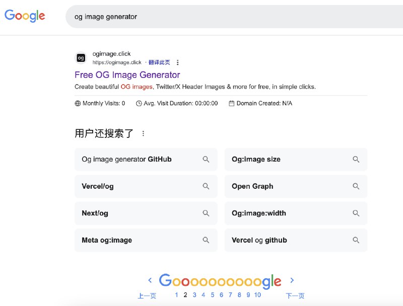Search 'Og image generator GitHub' suggestion
The height and width of the screenshot is (306, 403).
click(146, 160)
